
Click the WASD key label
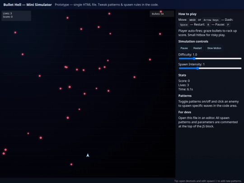(x=192, y=20)
